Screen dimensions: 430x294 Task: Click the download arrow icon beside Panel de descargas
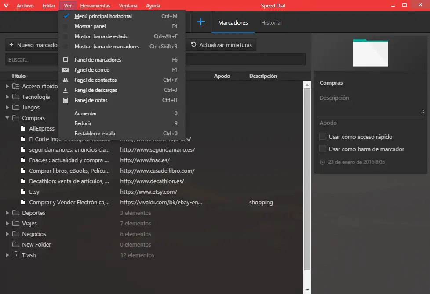(66, 90)
